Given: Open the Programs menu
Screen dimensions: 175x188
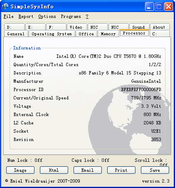Looking at the screenshot, I should point(71,16).
